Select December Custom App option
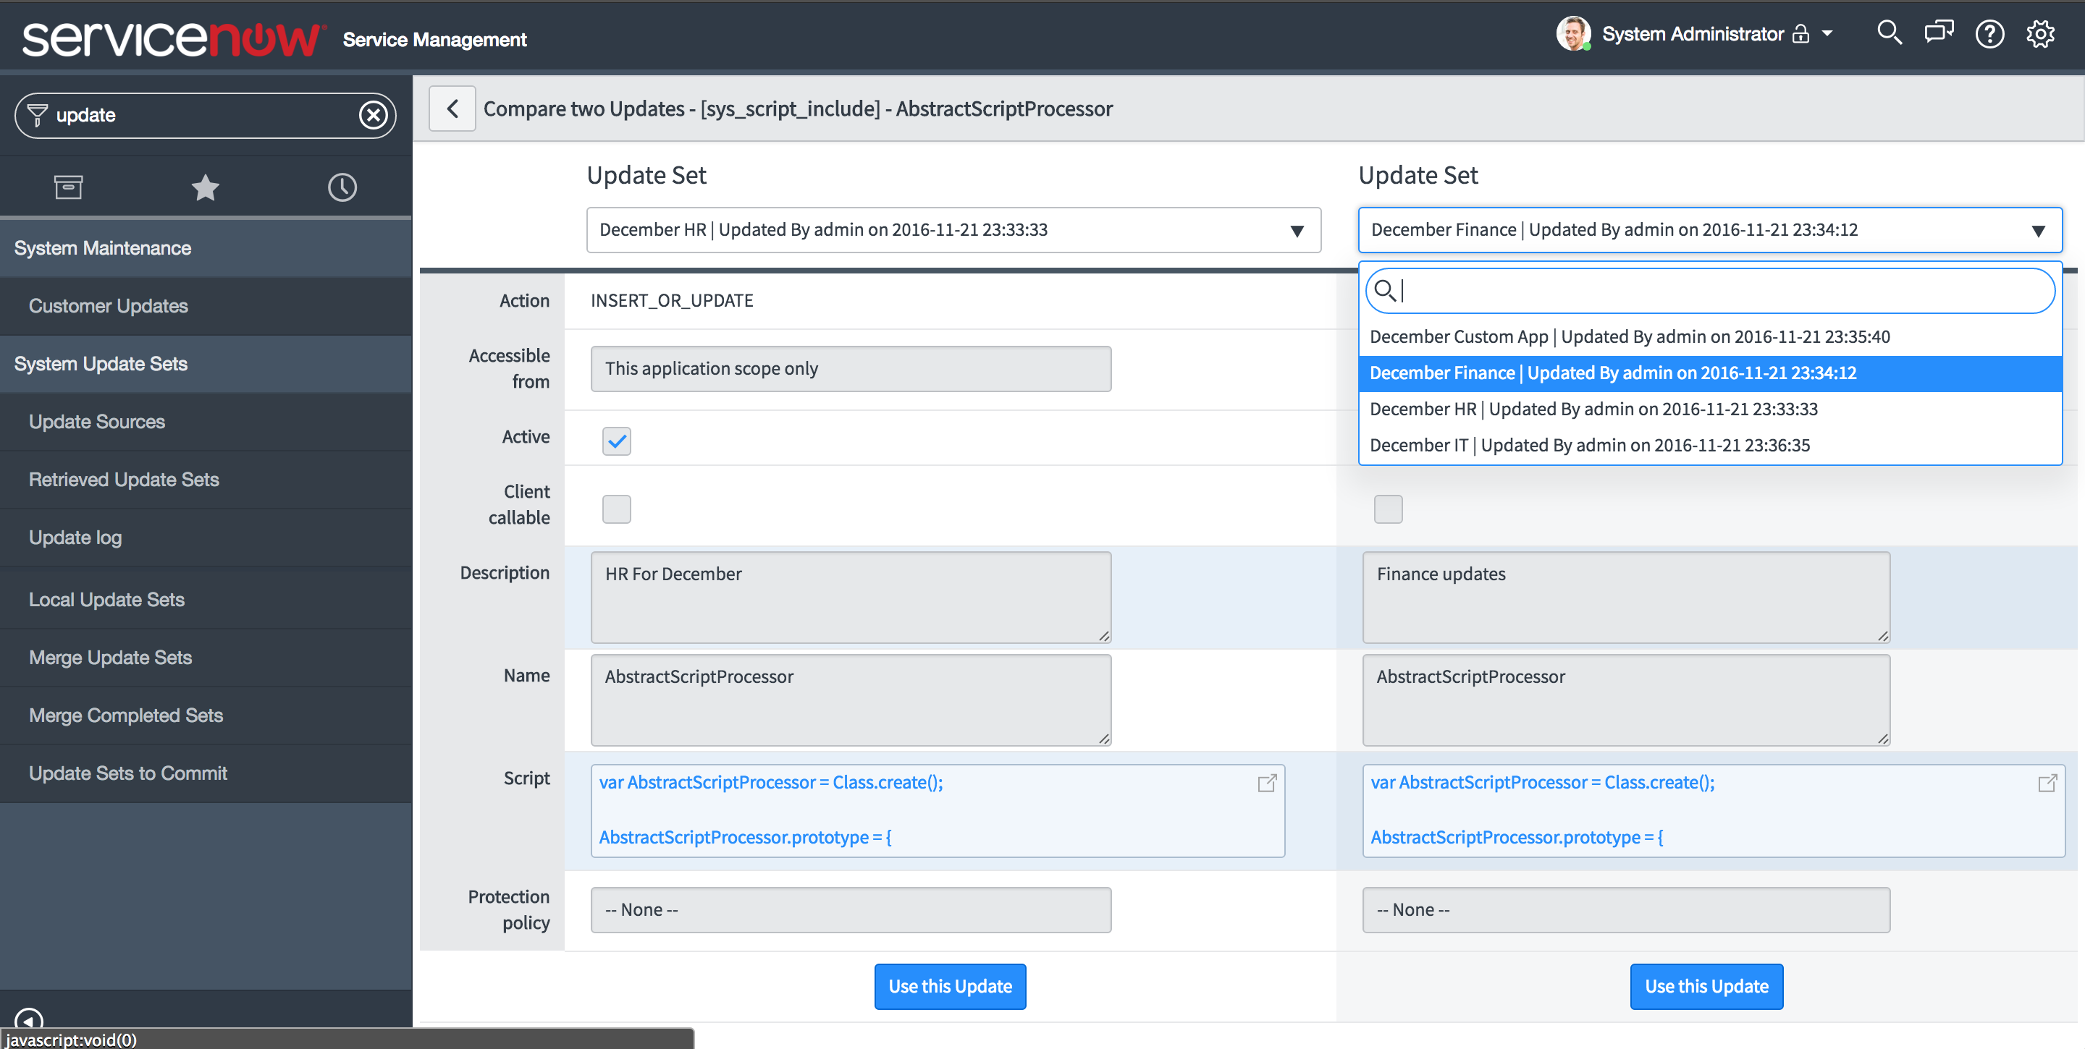The height and width of the screenshot is (1049, 2085). [x=1709, y=336]
